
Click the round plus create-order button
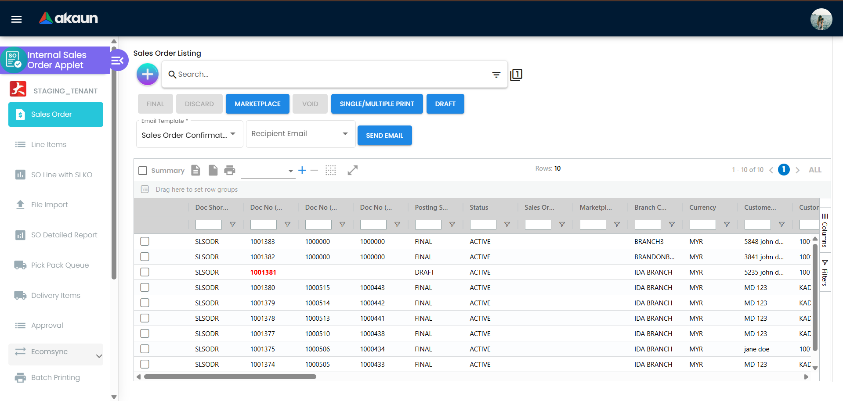pos(148,74)
